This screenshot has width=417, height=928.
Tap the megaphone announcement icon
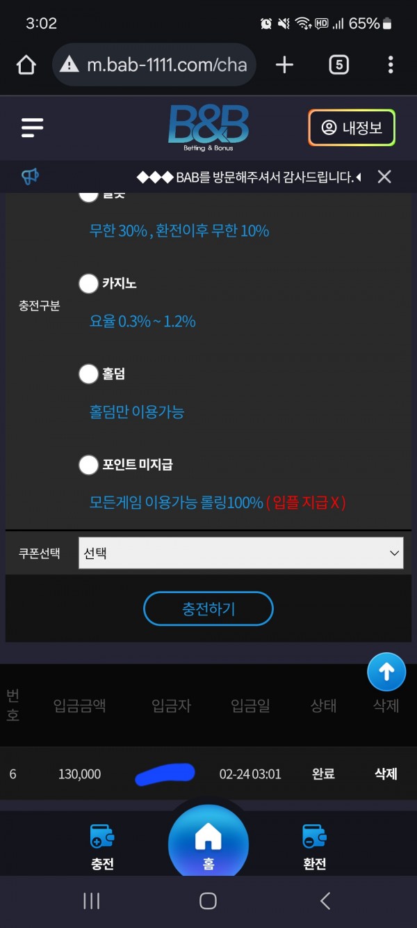click(x=31, y=177)
